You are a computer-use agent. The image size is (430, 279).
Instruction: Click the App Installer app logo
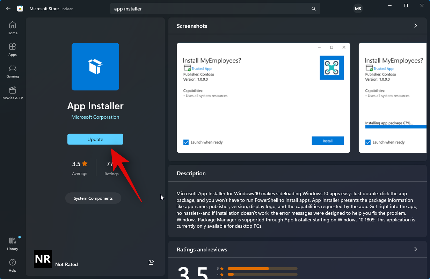tap(95, 67)
